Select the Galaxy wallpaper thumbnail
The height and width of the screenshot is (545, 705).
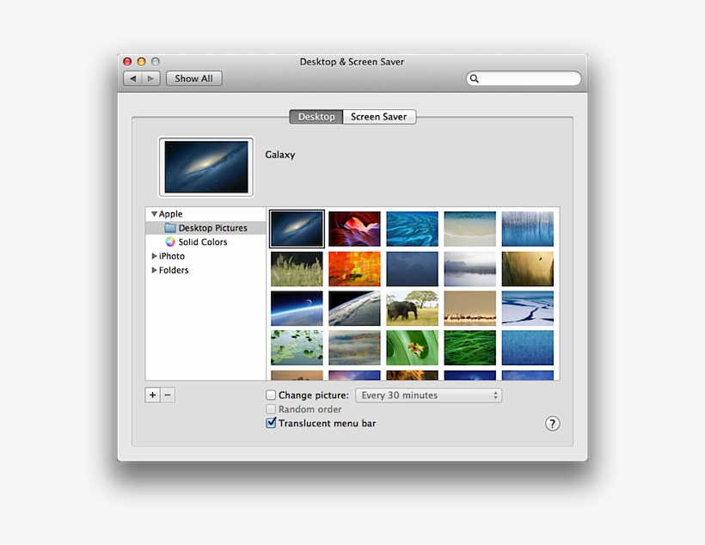[x=297, y=229]
